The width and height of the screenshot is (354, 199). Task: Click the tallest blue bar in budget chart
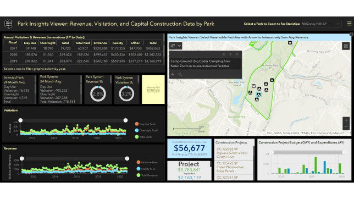[325, 167]
